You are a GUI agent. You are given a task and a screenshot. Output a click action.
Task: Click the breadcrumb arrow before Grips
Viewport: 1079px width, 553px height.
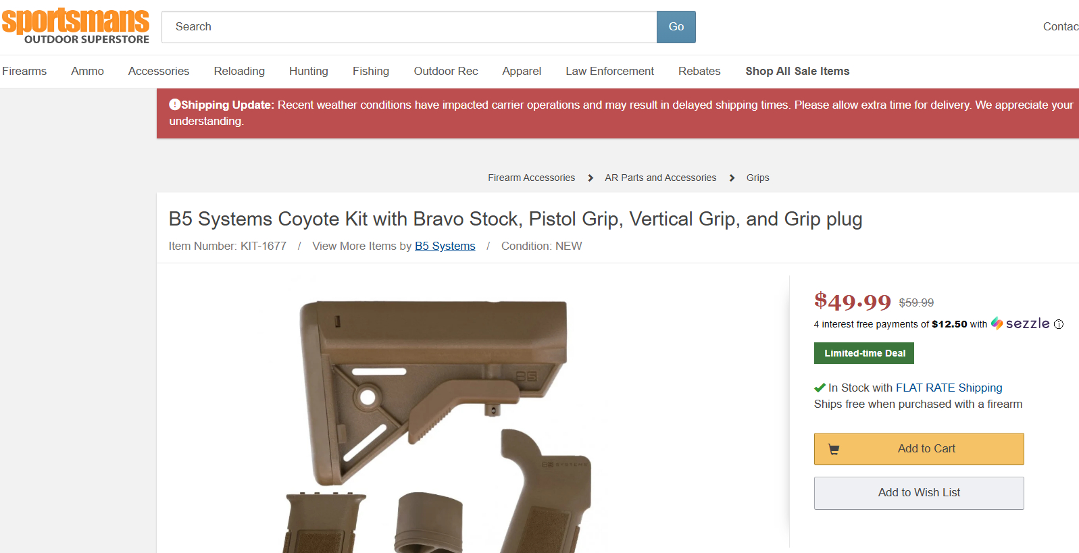pyautogui.click(x=732, y=178)
